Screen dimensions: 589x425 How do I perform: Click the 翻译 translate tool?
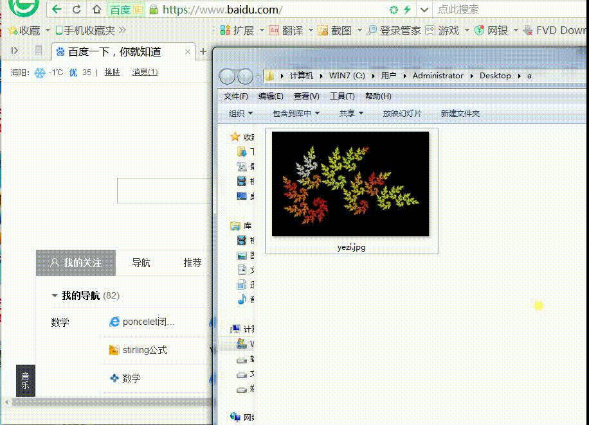pyautogui.click(x=286, y=30)
